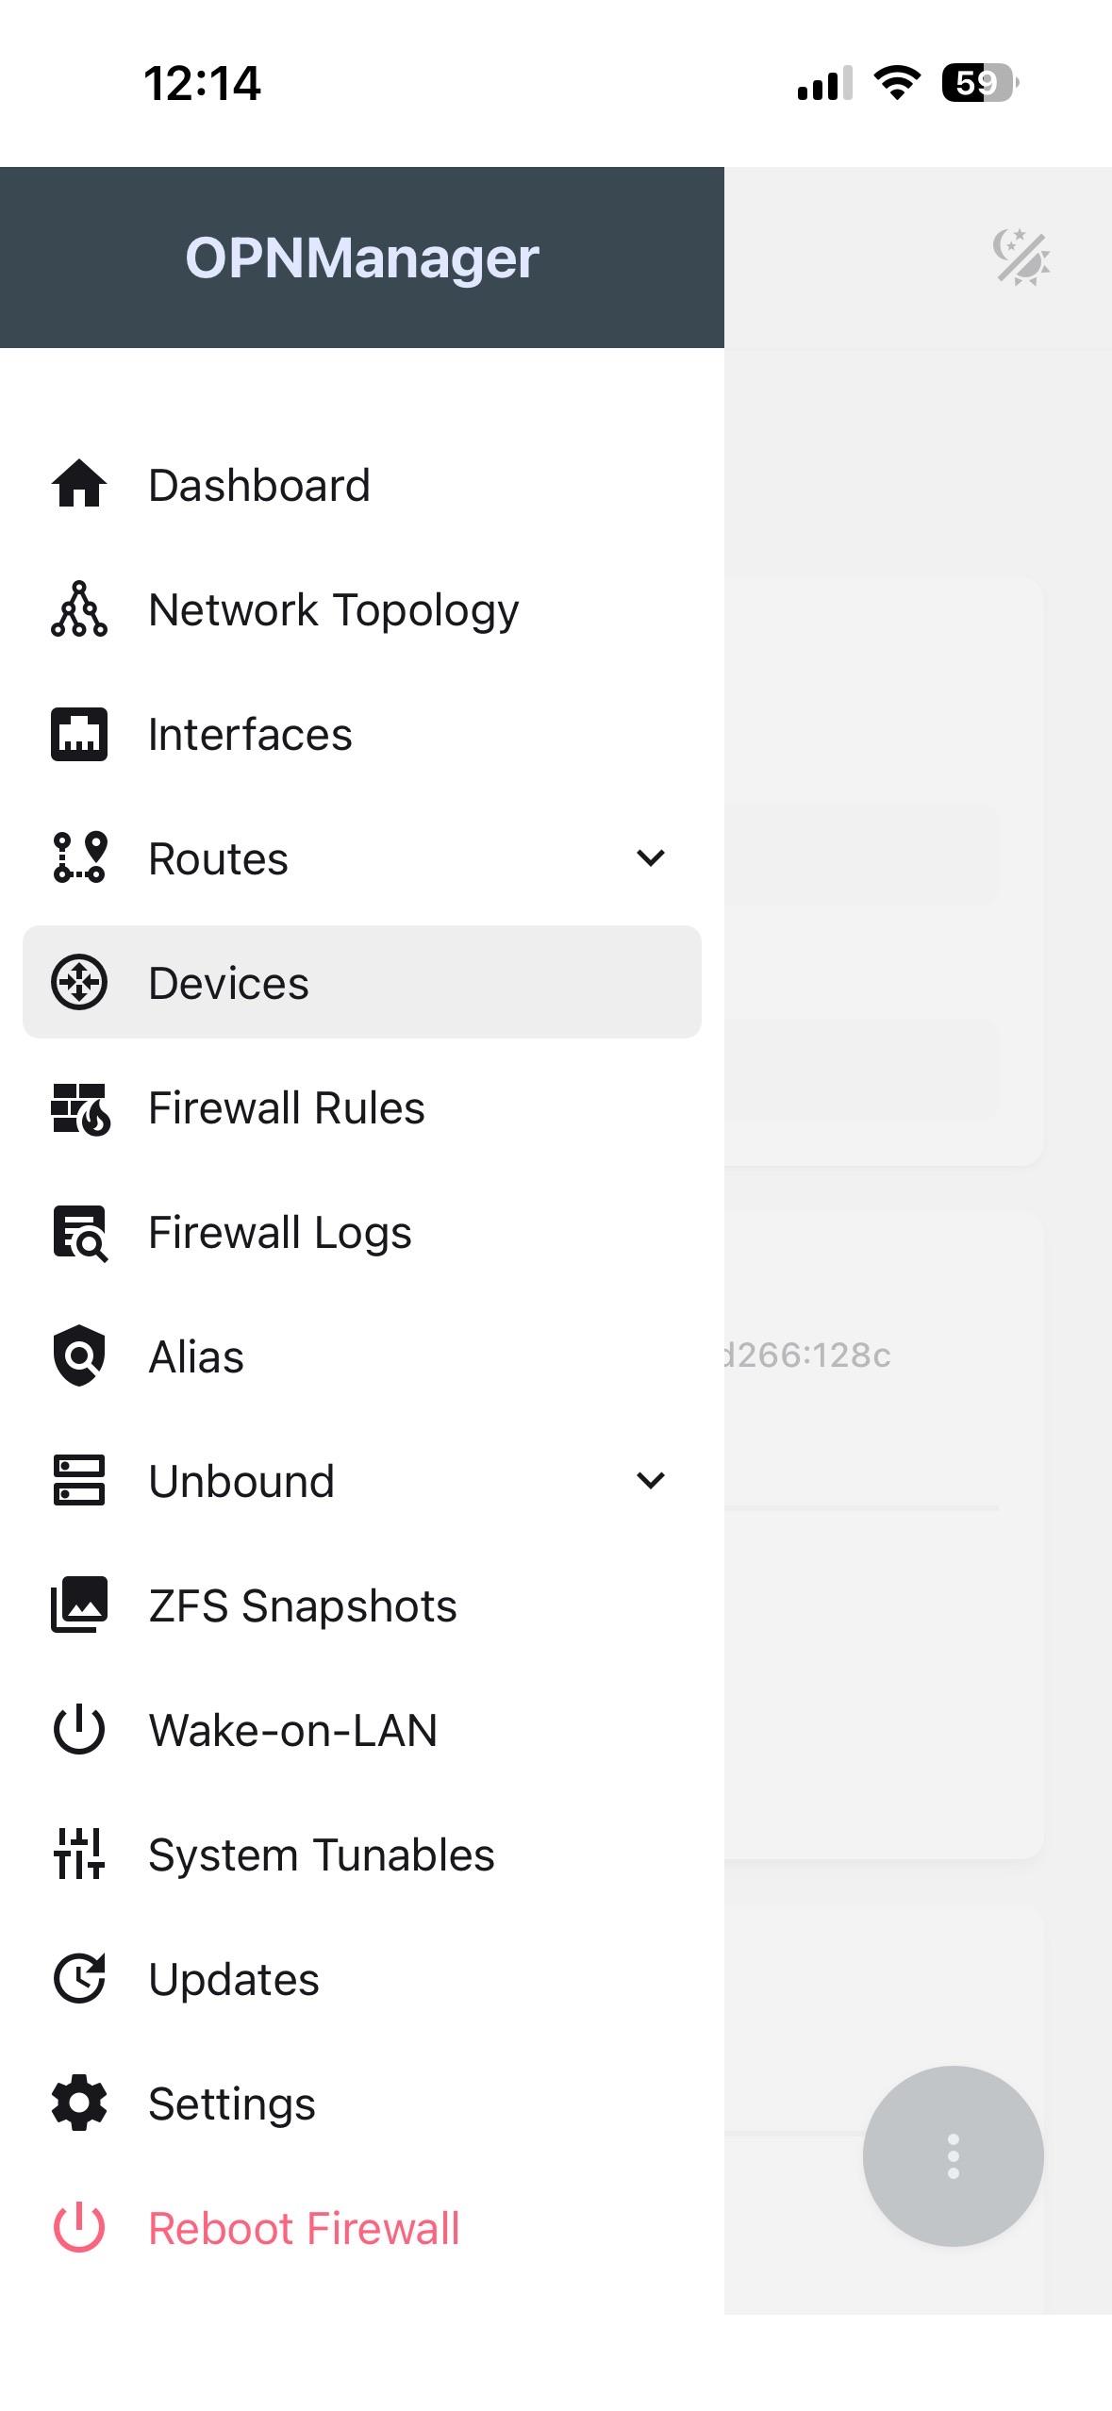Expand the Unbound submenu chevron
Screen dimensions: 1112x2411
point(651,1481)
